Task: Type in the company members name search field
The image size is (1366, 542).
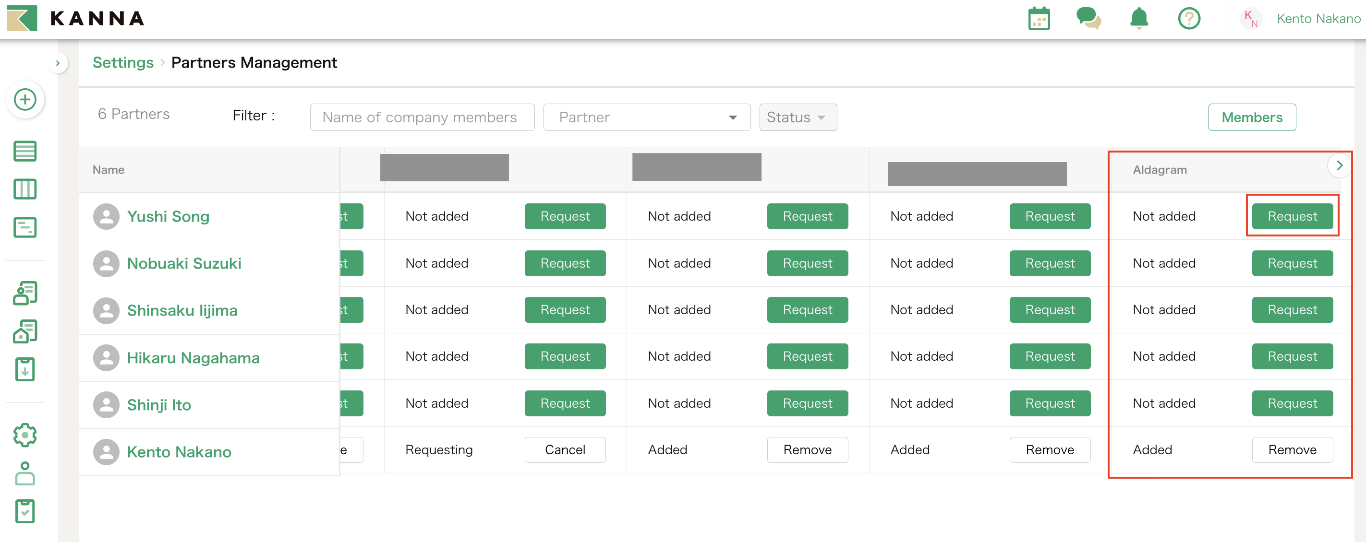Action: pyautogui.click(x=422, y=117)
